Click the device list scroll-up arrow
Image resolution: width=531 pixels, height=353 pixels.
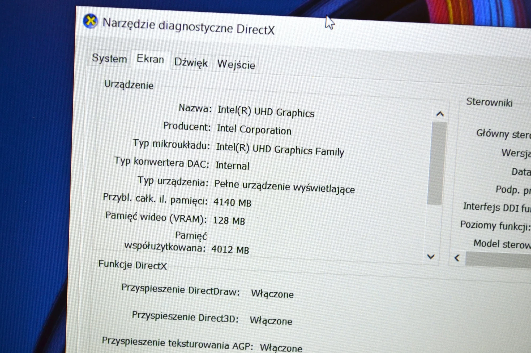440,114
